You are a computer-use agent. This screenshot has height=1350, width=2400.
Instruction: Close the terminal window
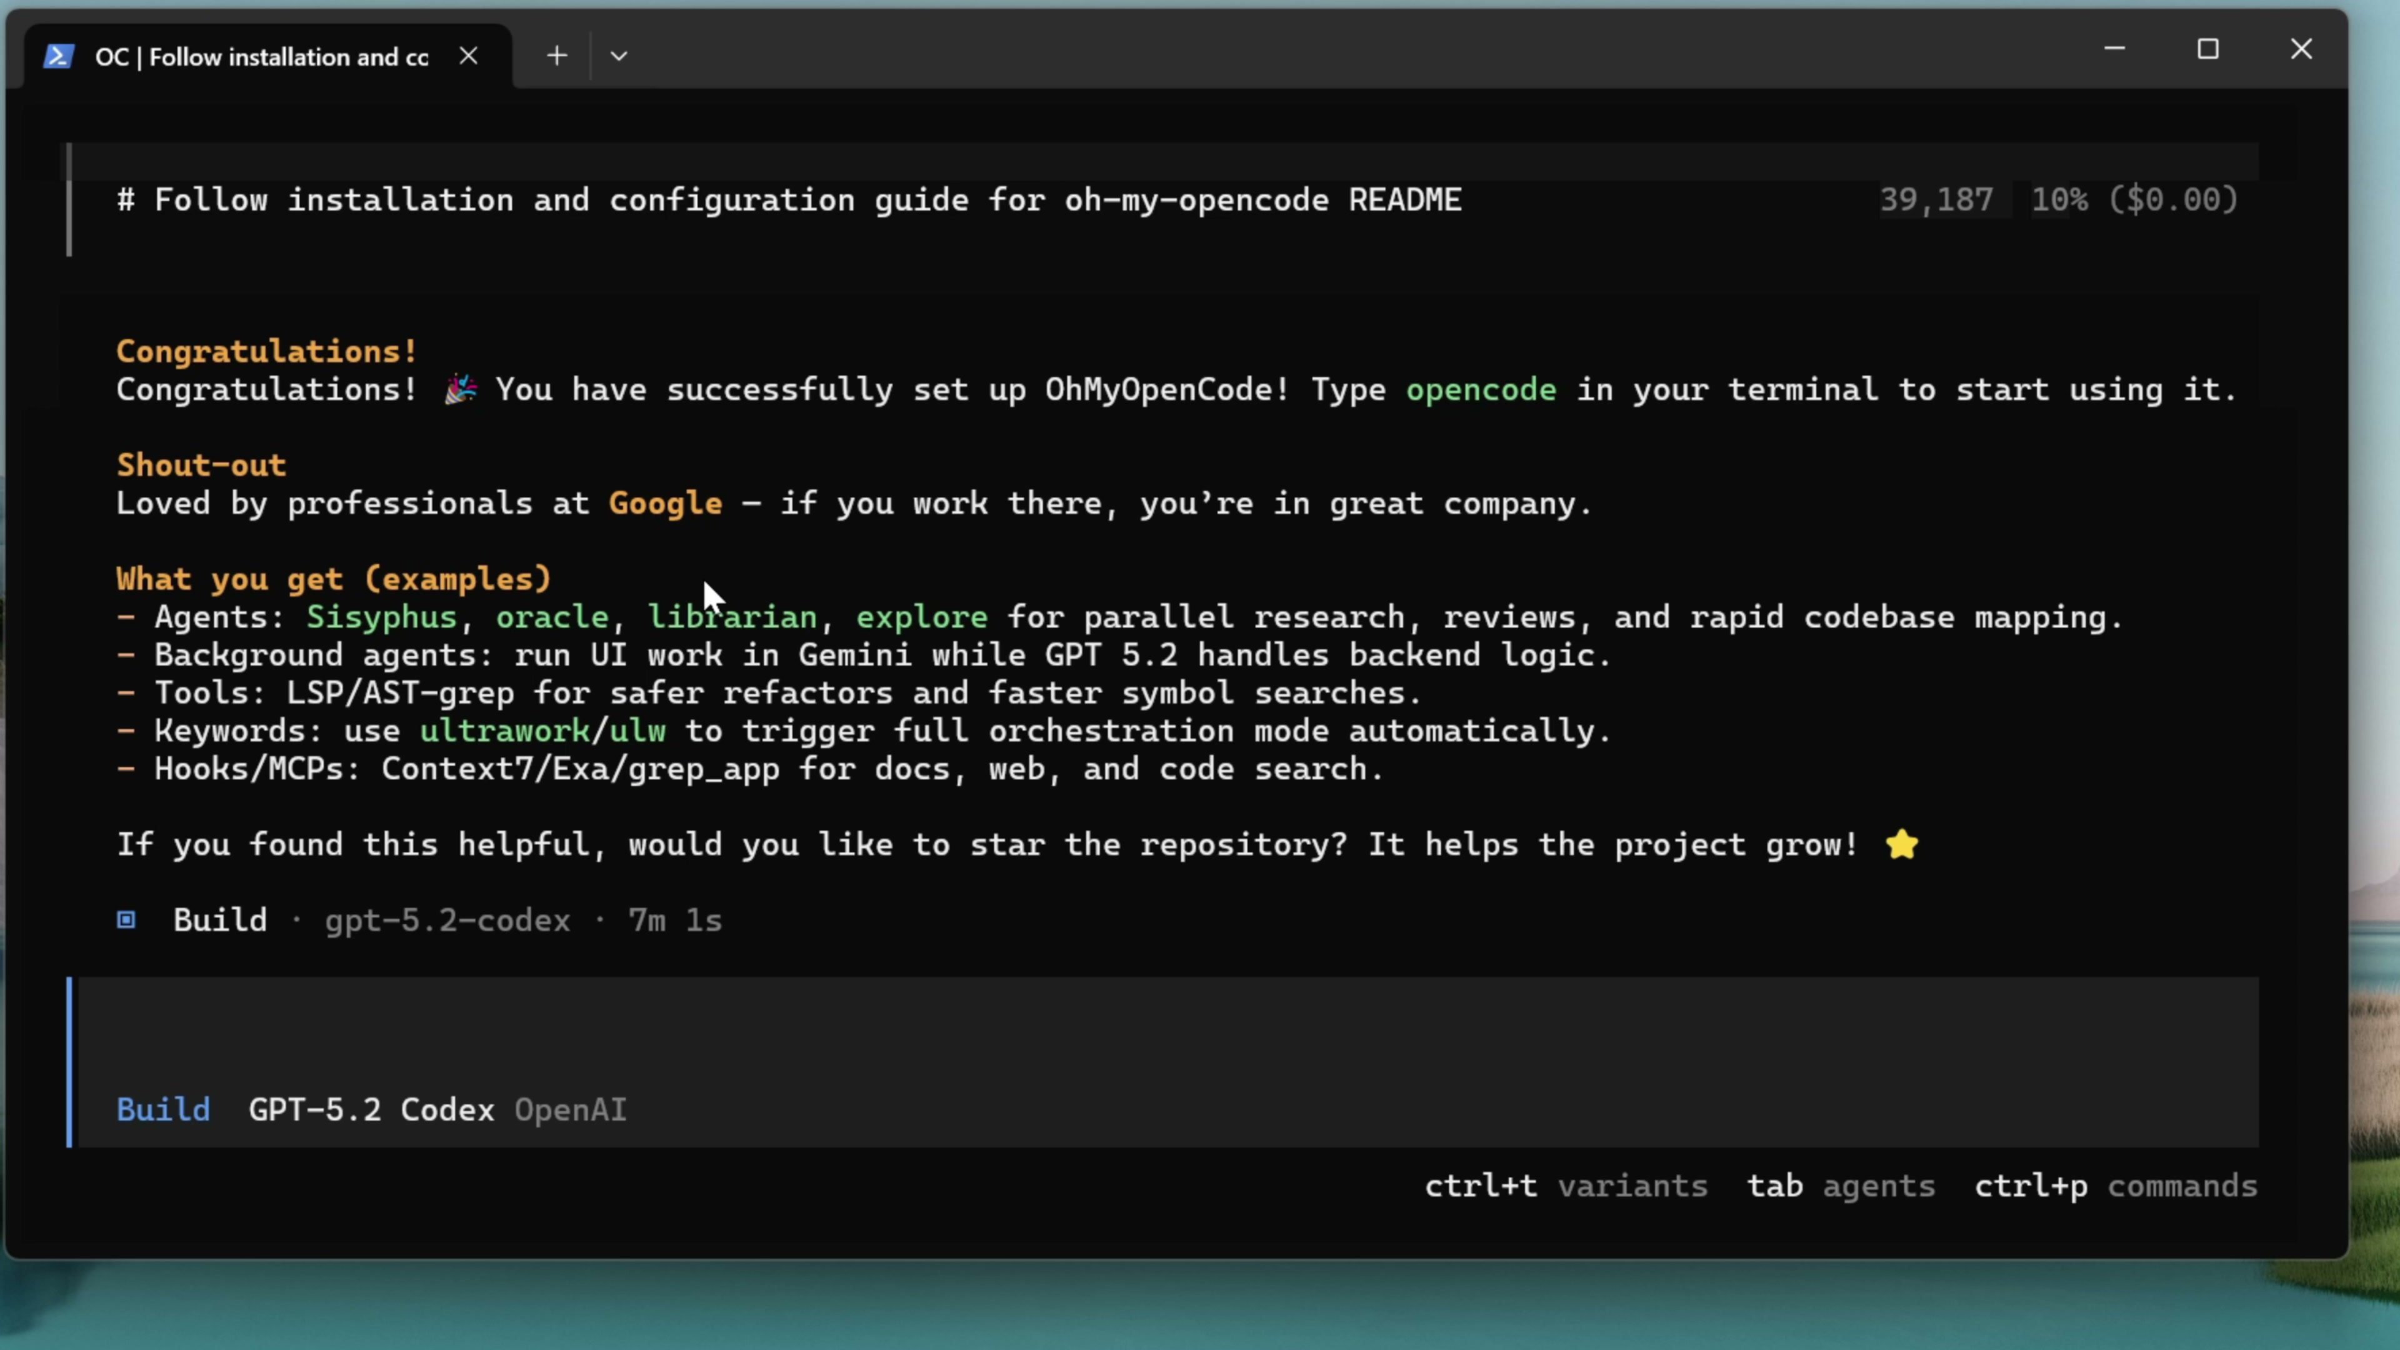coord(2301,49)
